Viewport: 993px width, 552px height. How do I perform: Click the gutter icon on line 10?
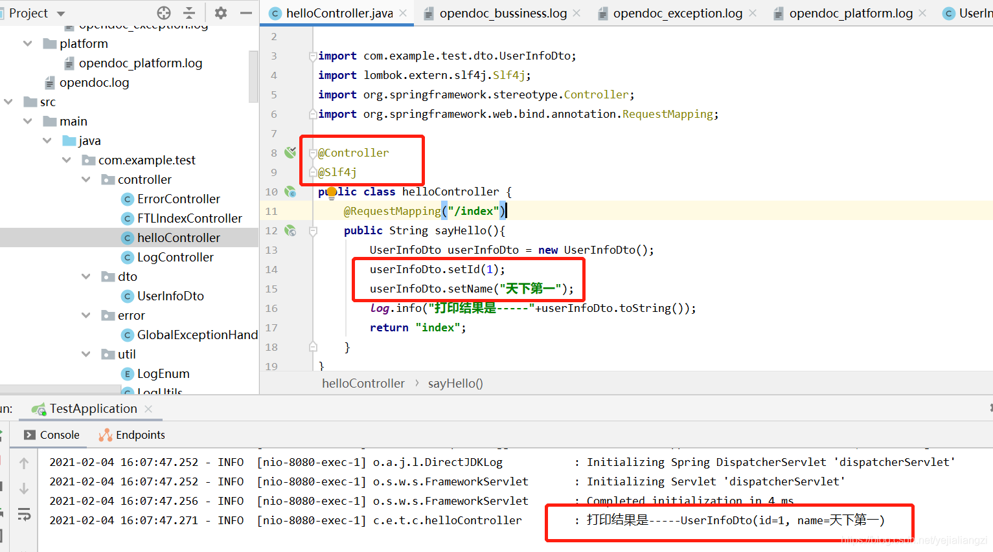coord(290,192)
